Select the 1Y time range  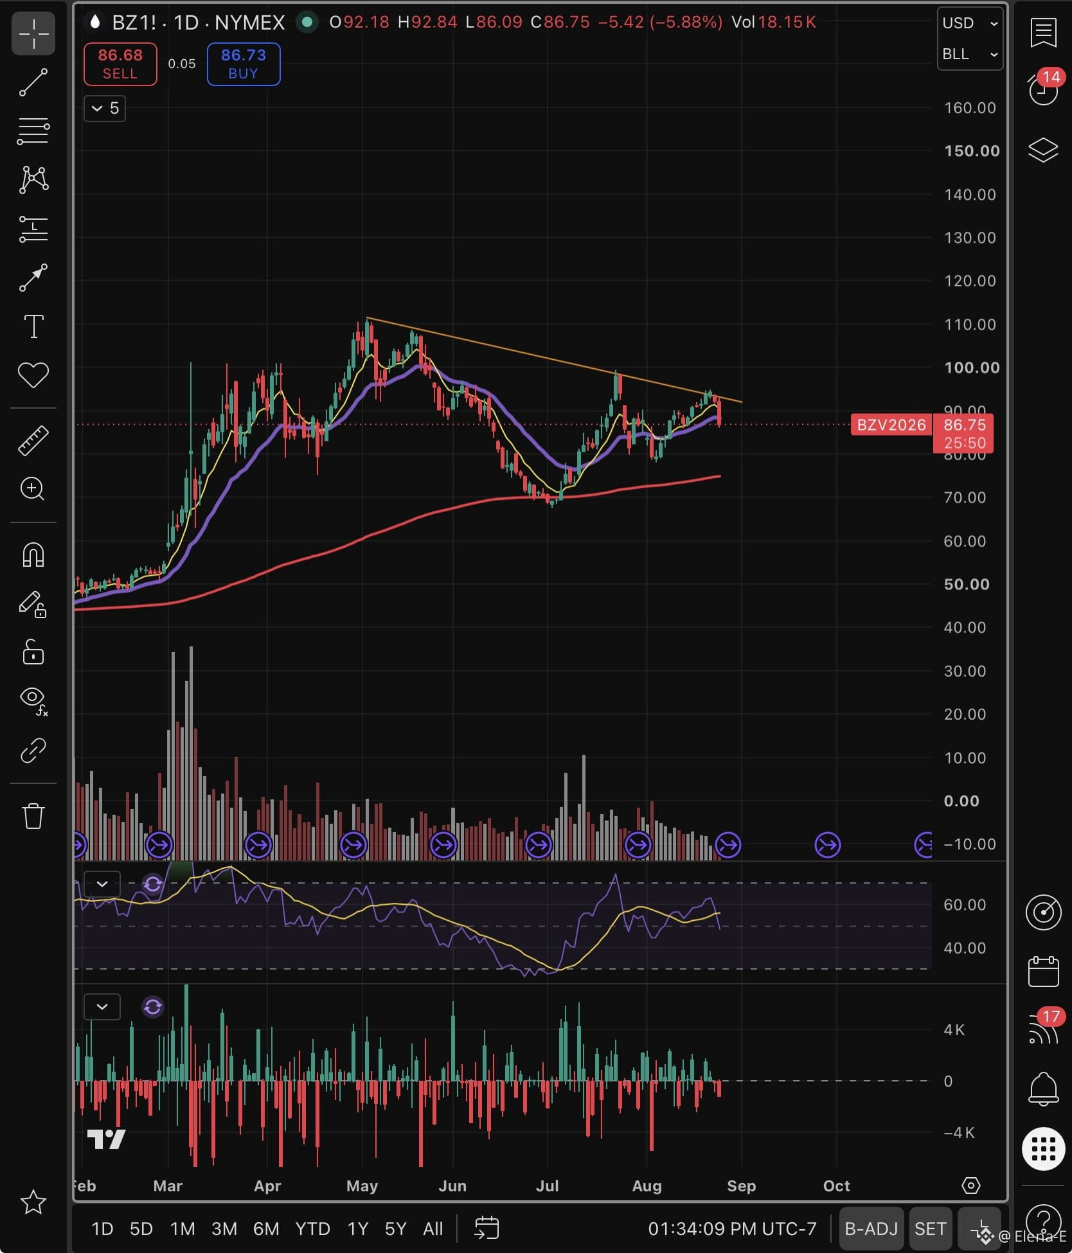357,1229
